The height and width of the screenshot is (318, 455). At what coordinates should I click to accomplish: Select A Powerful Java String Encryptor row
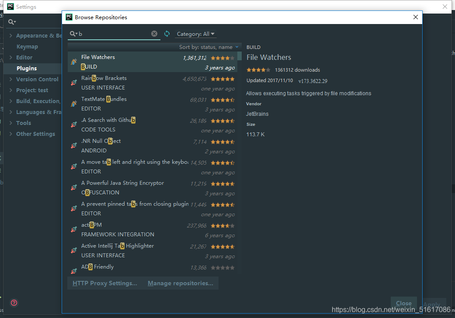[153, 187]
